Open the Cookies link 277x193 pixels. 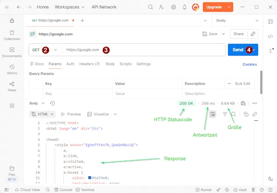coord(250,64)
